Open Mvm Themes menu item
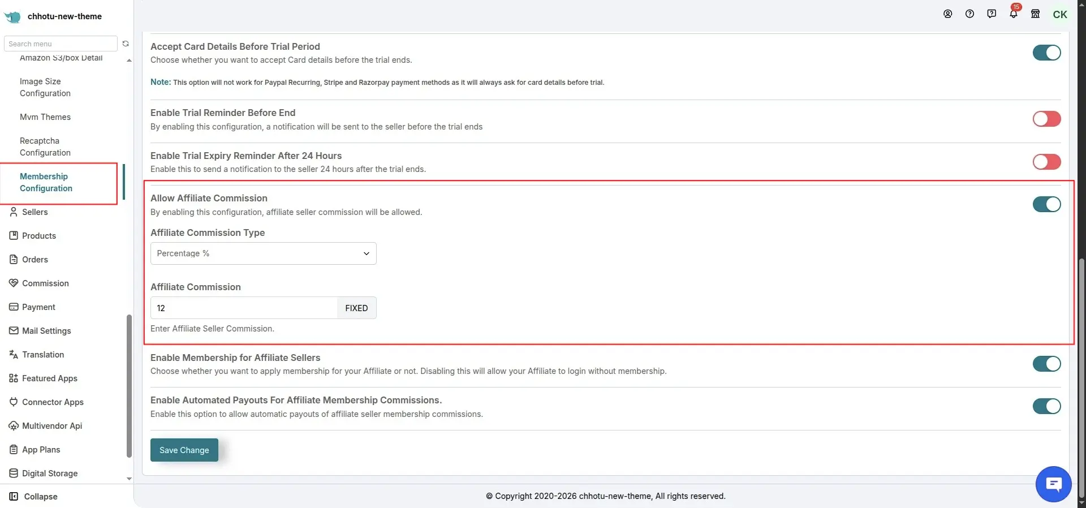This screenshot has width=1086, height=508. tap(45, 117)
